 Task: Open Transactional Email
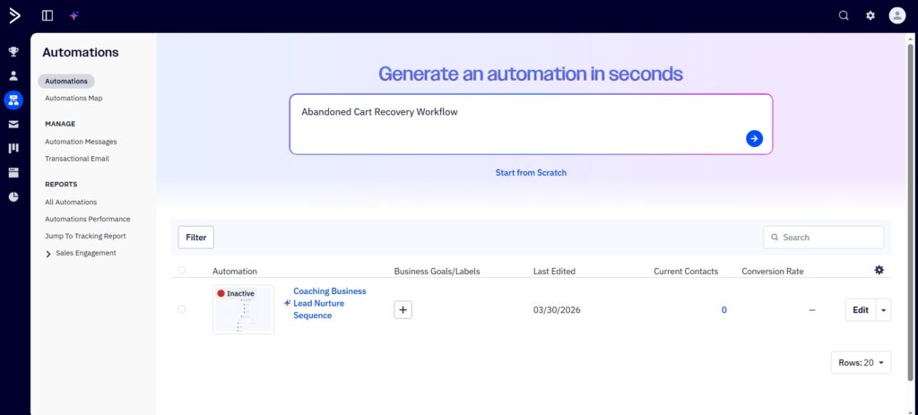77,159
